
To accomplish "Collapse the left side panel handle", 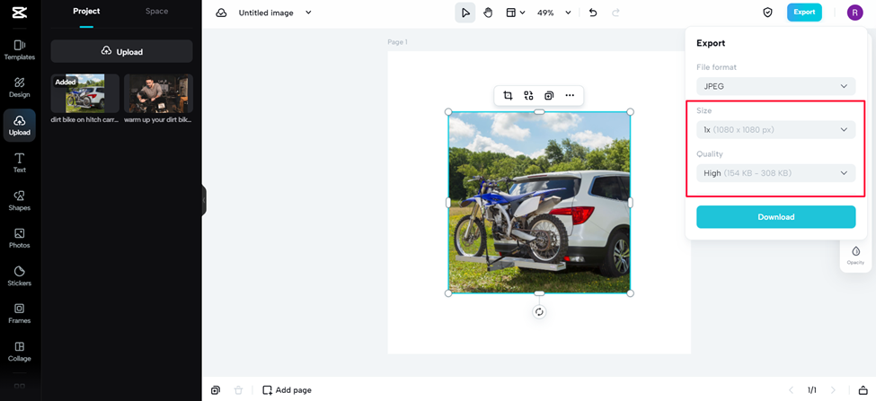I will click(204, 200).
